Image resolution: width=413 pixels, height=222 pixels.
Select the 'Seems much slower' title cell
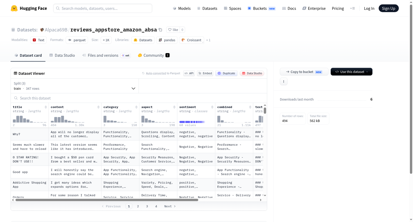click(30, 147)
